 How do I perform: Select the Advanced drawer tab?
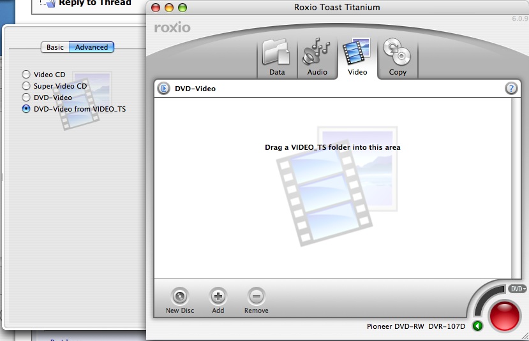(91, 47)
